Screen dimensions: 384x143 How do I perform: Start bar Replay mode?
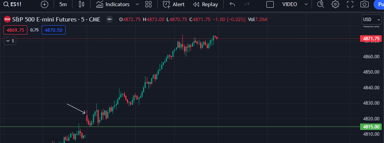(205, 4)
